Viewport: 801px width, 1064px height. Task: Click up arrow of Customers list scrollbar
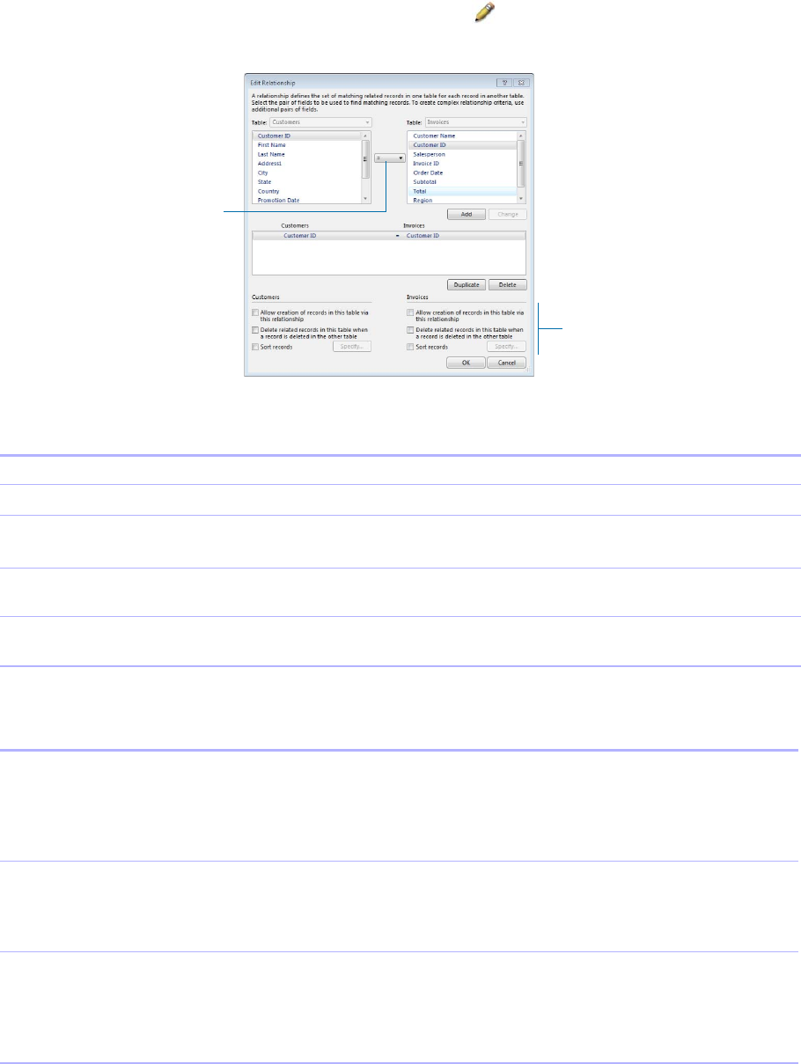(365, 136)
